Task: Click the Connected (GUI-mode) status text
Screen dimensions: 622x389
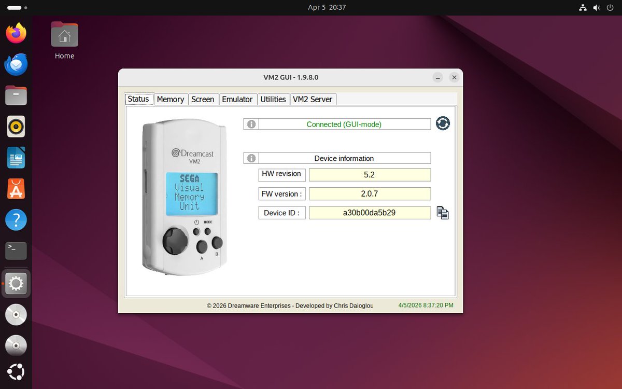Action: 344,124
